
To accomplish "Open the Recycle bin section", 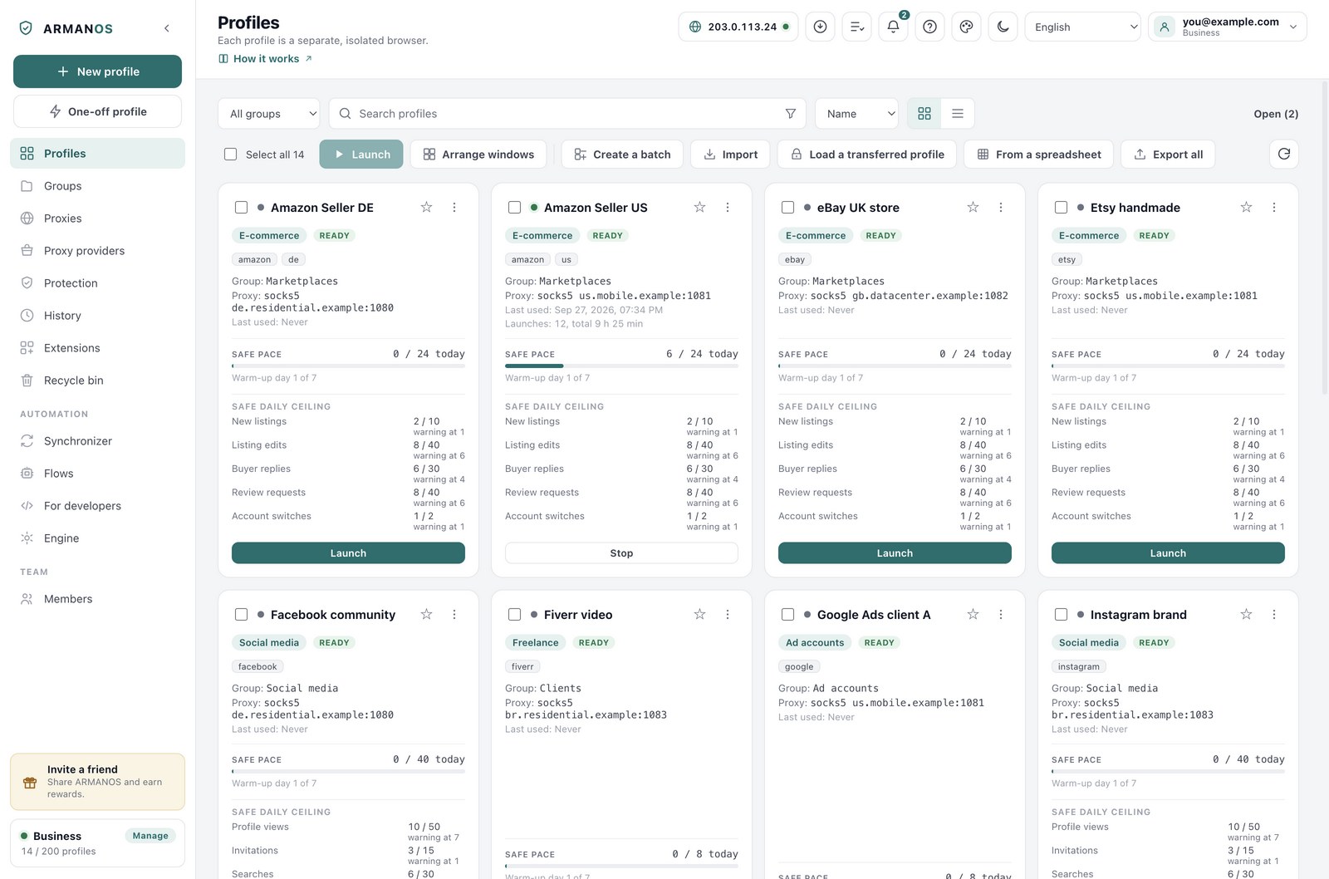I will pyautogui.click(x=97, y=381).
